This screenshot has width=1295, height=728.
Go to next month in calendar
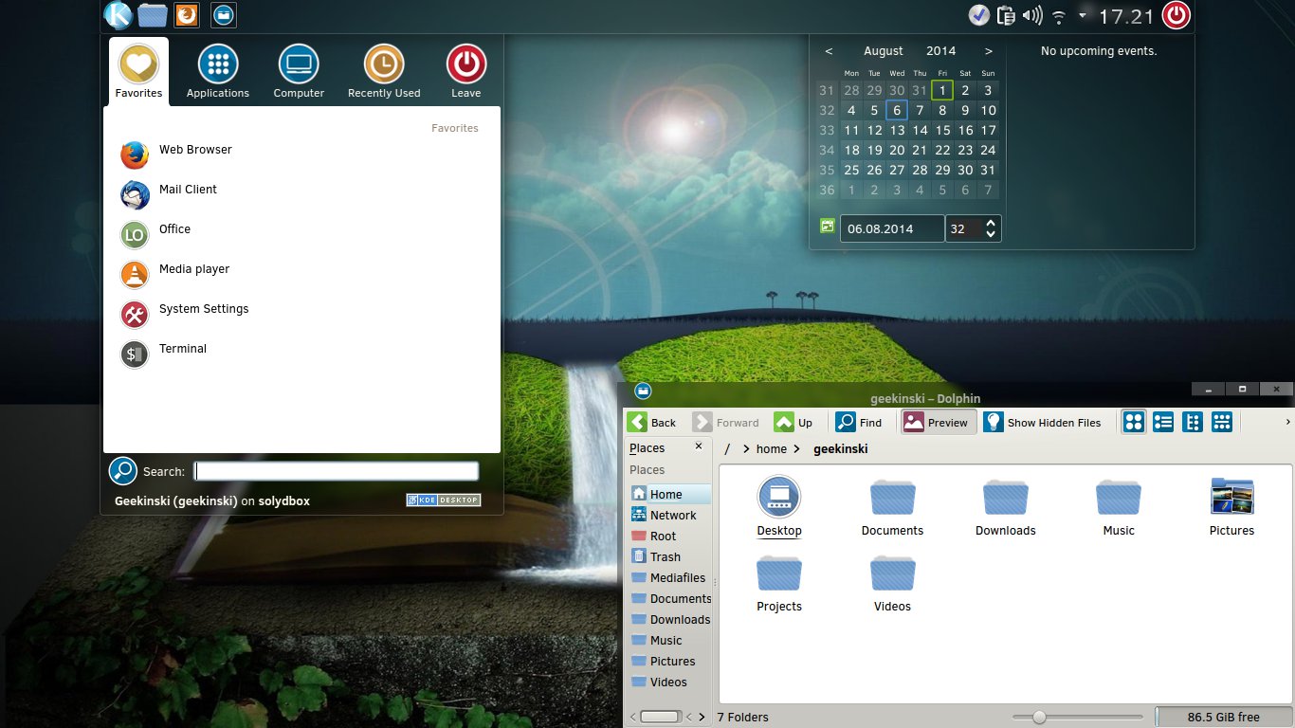pyautogui.click(x=989, y=51)
